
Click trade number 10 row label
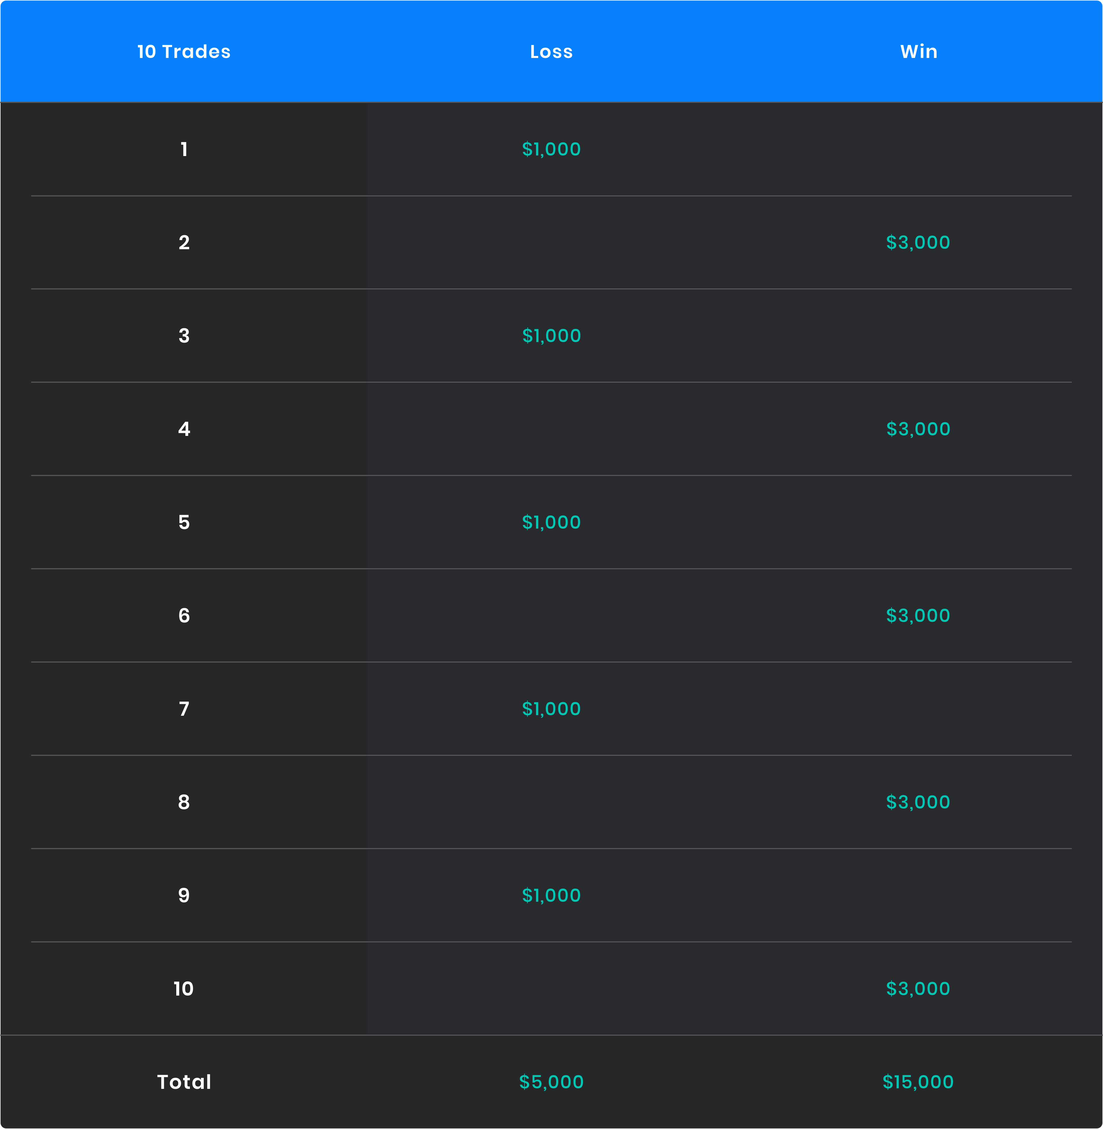184,989
